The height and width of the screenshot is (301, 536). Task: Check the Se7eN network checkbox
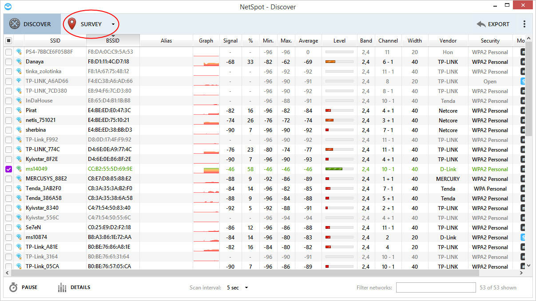click(8, 227)
